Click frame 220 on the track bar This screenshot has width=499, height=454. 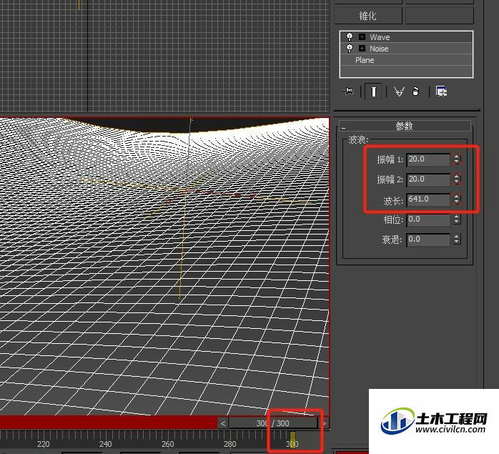click(44, 444)
